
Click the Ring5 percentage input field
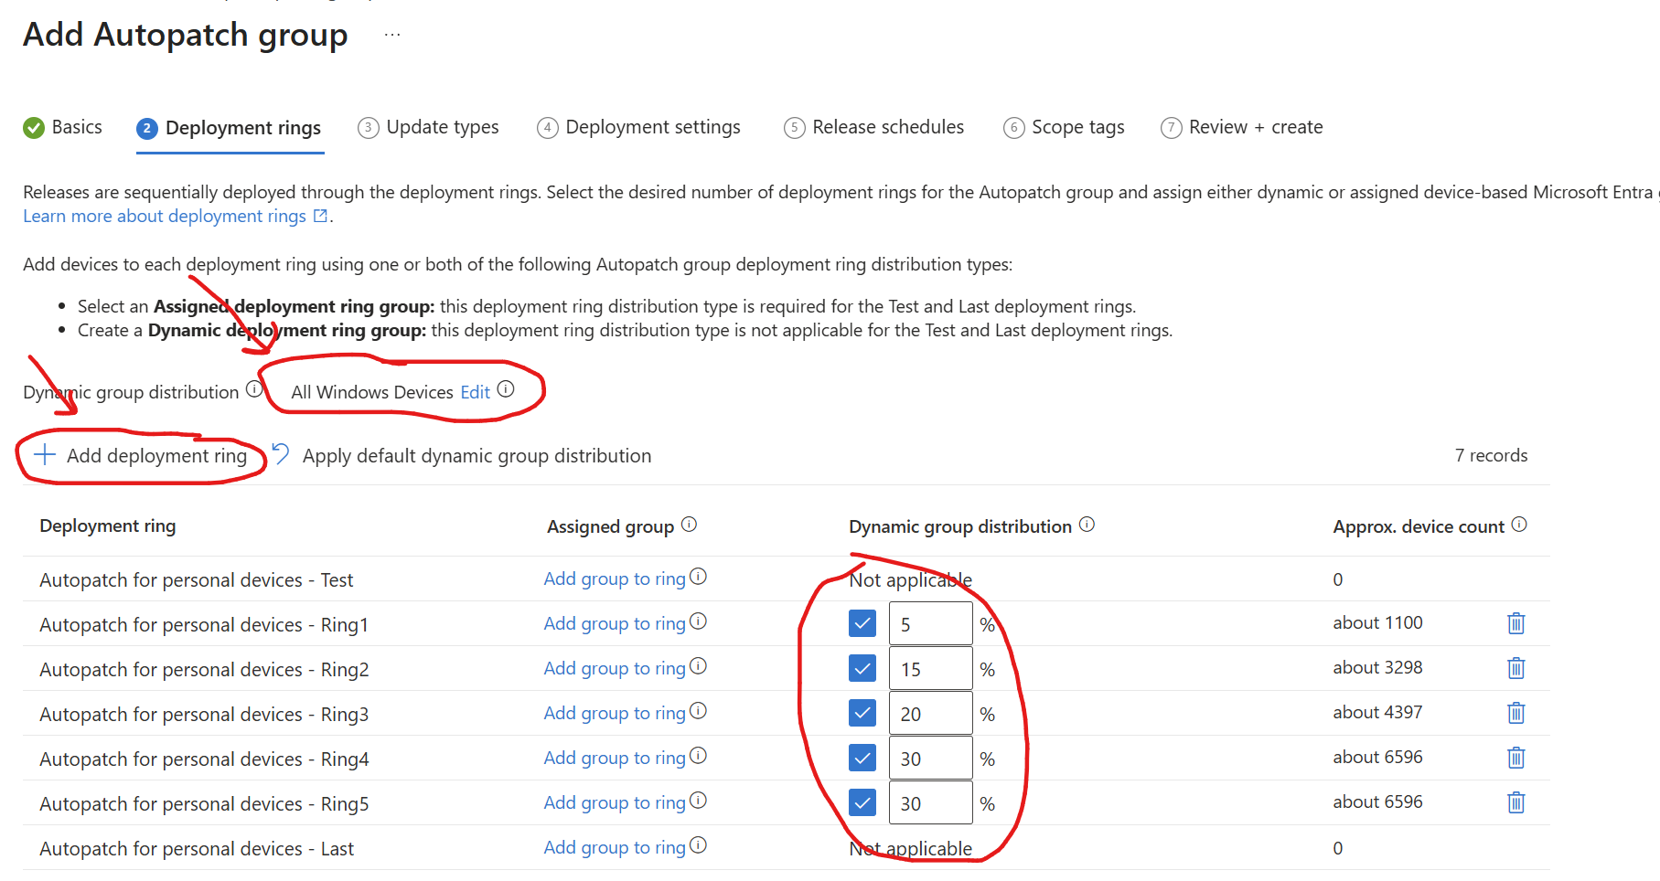[930, 802]
